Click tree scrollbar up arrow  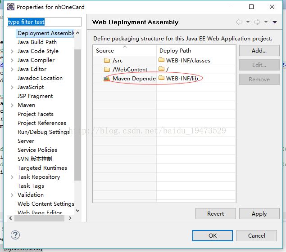(x=78, y=33)
